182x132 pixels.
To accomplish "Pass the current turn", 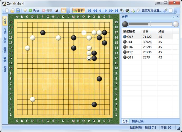I will (x=34, y=11).
